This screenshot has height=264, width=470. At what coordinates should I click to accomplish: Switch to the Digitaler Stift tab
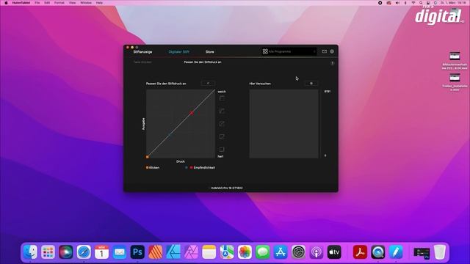[x=178, y=52]
